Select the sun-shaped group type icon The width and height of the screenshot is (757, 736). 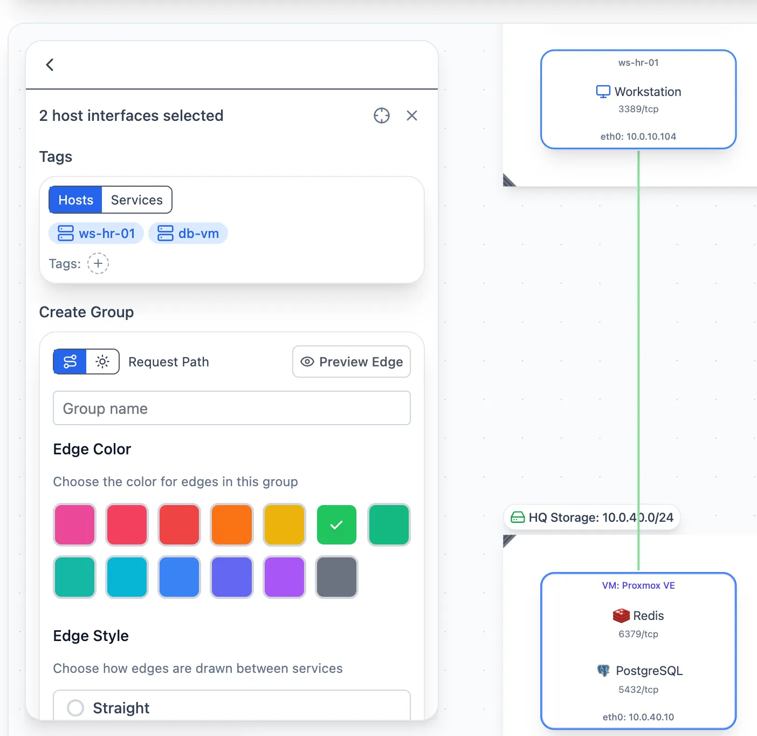(102, 362)
